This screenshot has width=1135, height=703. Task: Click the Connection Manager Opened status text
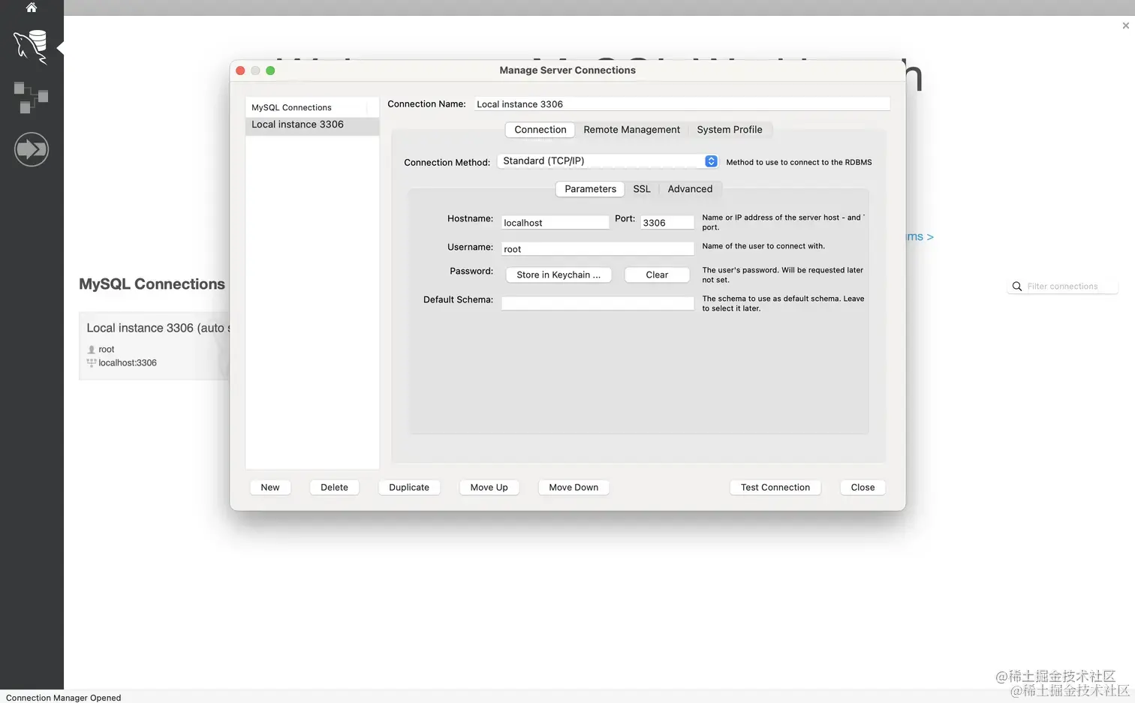point(63,698)
